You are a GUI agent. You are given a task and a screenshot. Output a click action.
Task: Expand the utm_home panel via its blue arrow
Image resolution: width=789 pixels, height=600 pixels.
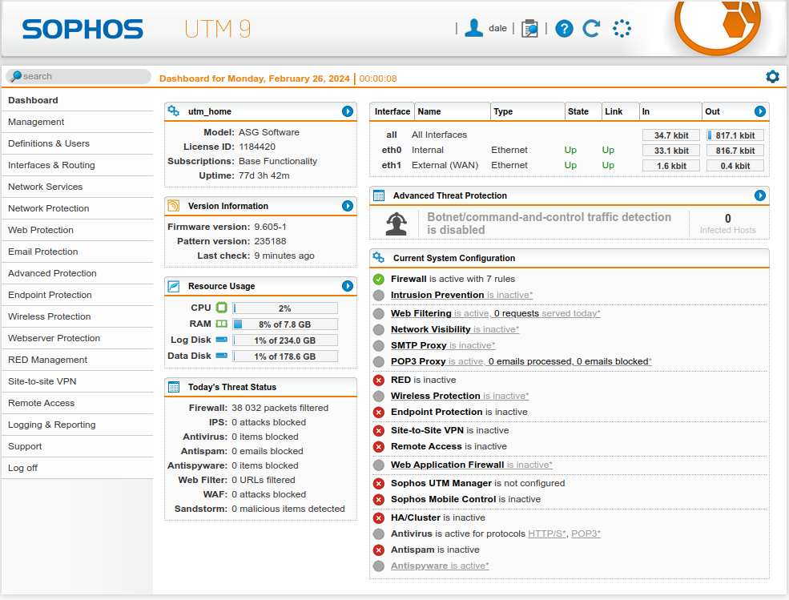point(348,111)
